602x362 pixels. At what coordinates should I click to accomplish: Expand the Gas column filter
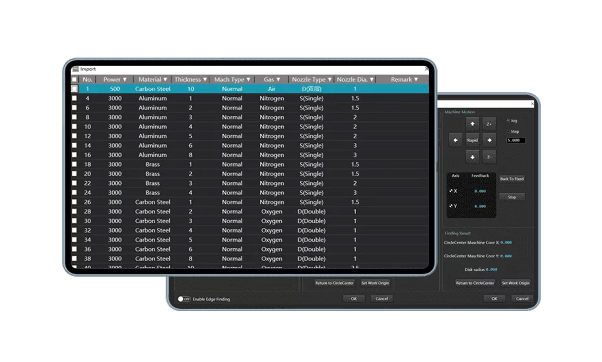278,80
